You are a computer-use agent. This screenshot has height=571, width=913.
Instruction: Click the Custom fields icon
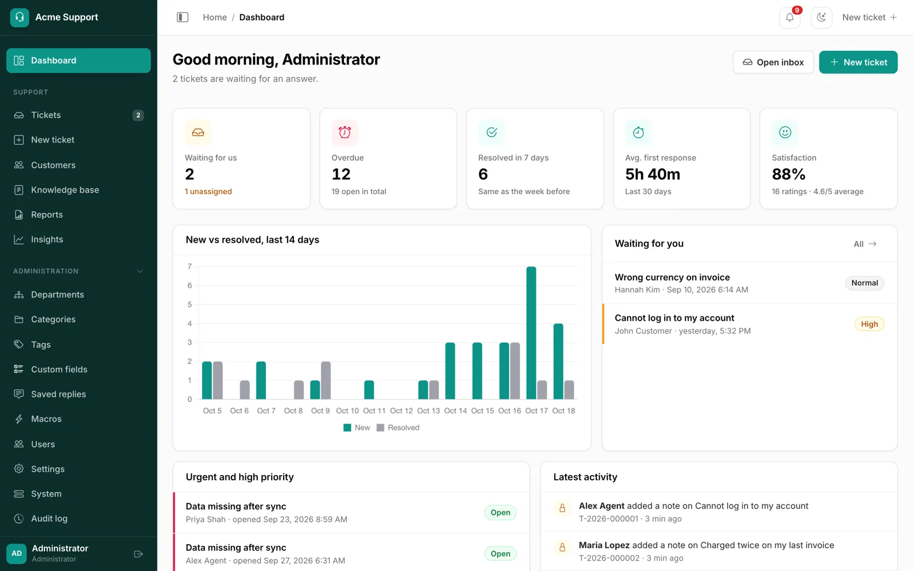coord(19,369)
